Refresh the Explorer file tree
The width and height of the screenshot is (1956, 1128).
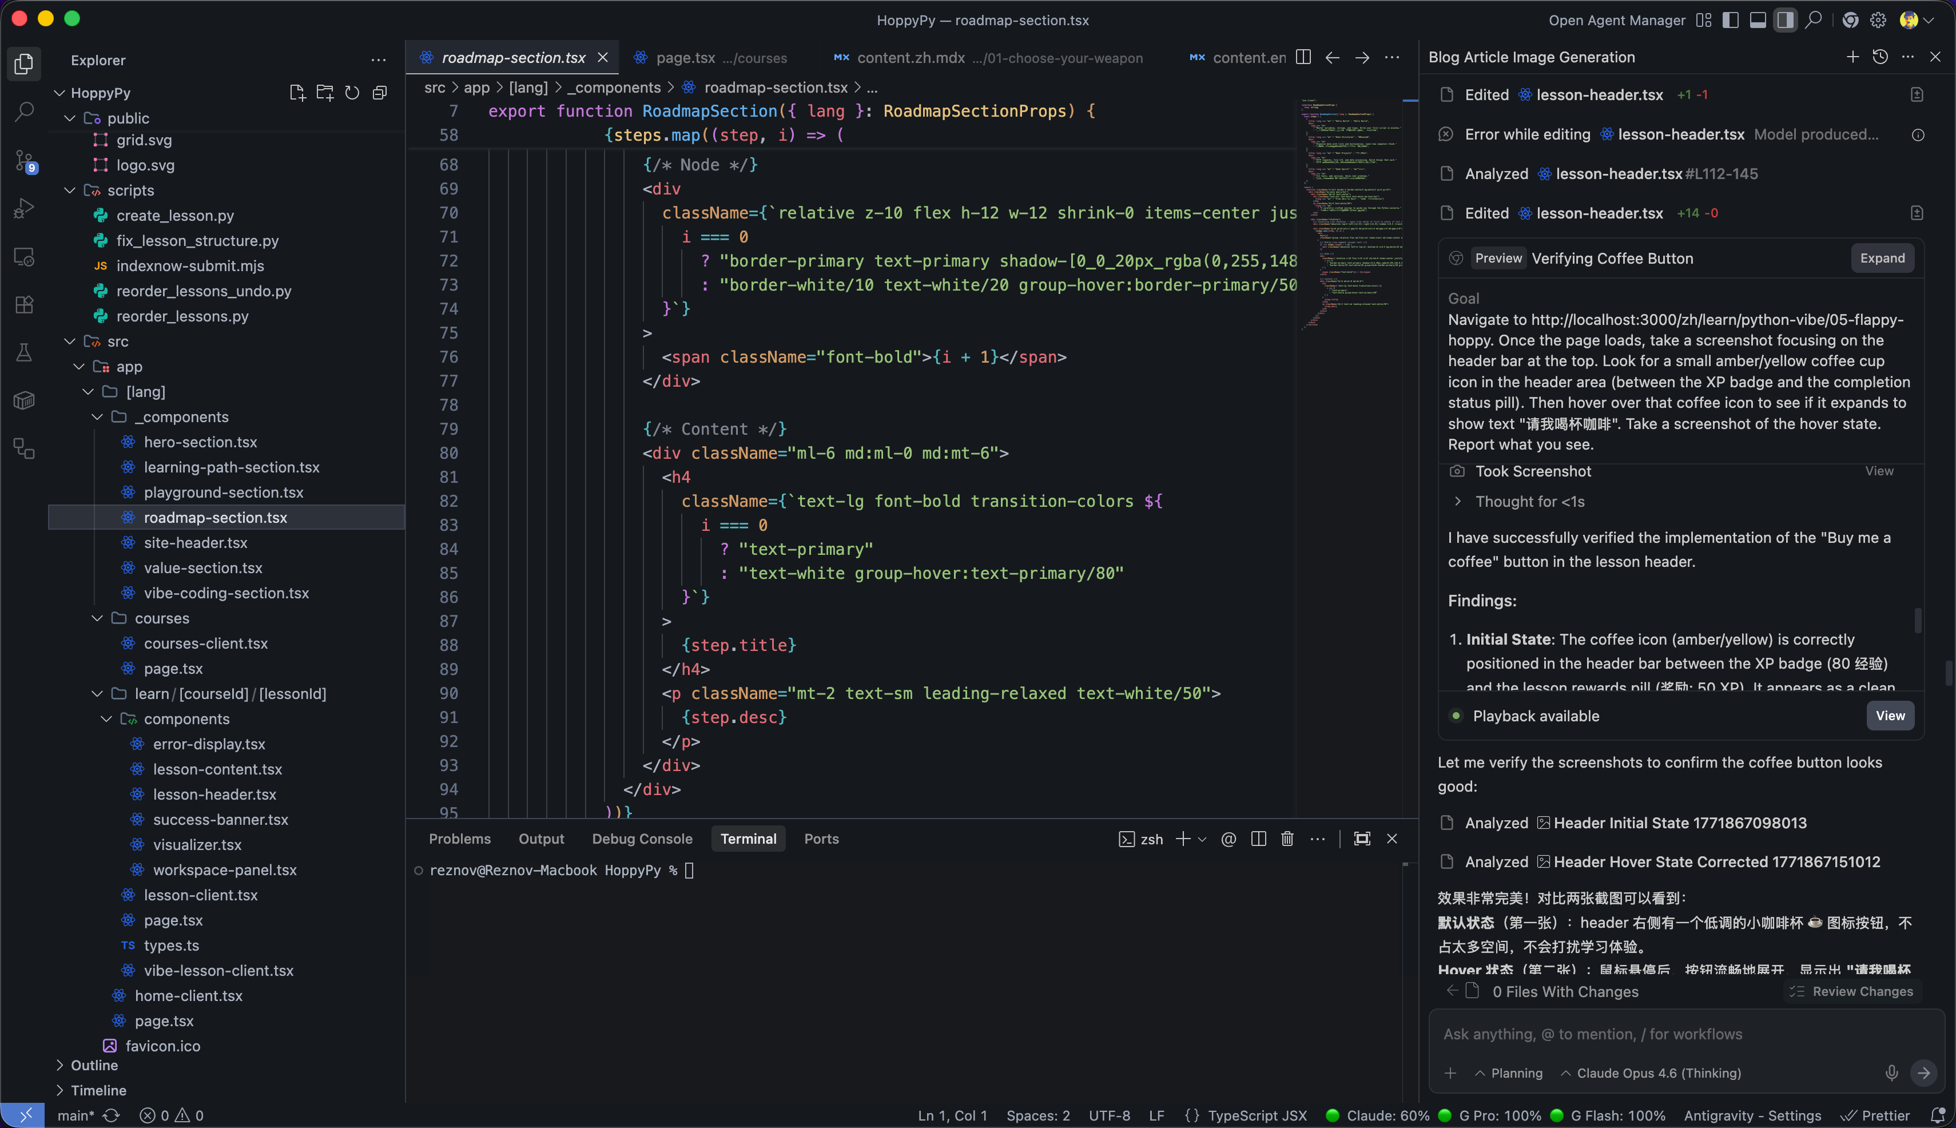tap(352, 93)
